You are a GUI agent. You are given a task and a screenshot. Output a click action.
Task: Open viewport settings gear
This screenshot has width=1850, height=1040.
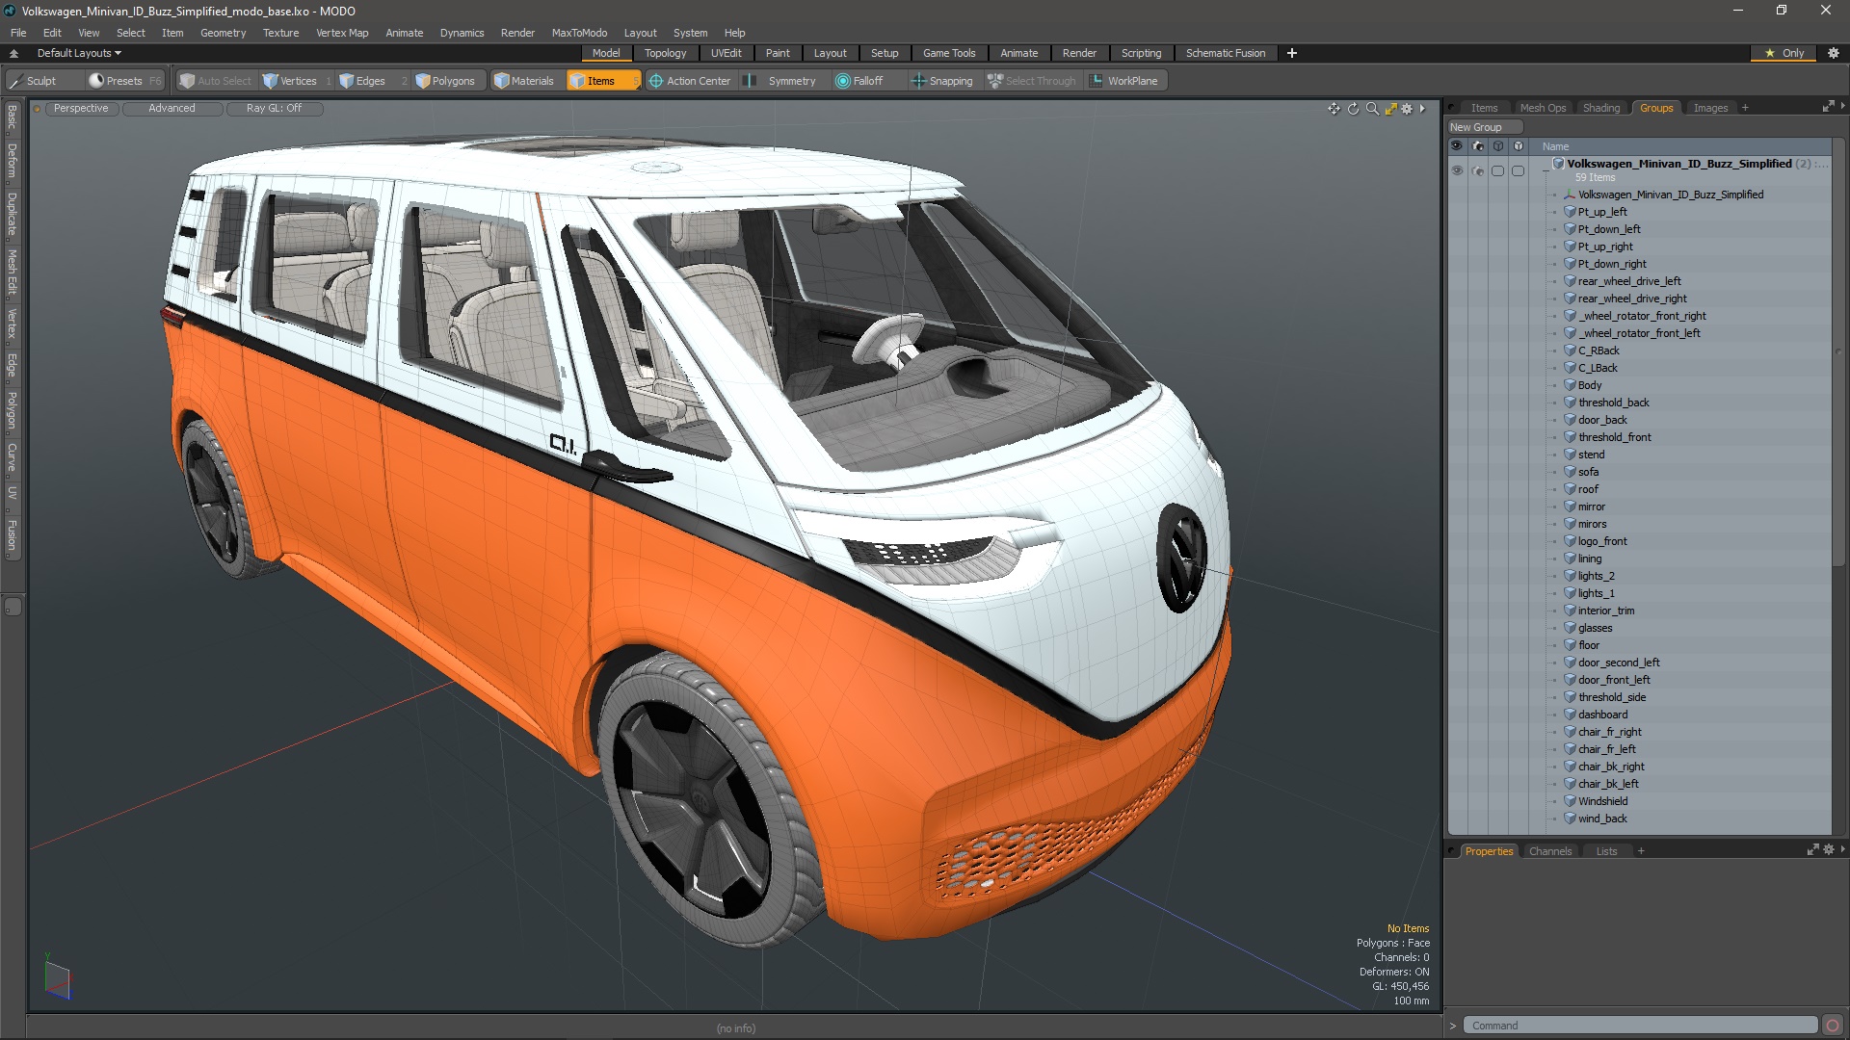pyautogui.click(x=1407, y=109)
